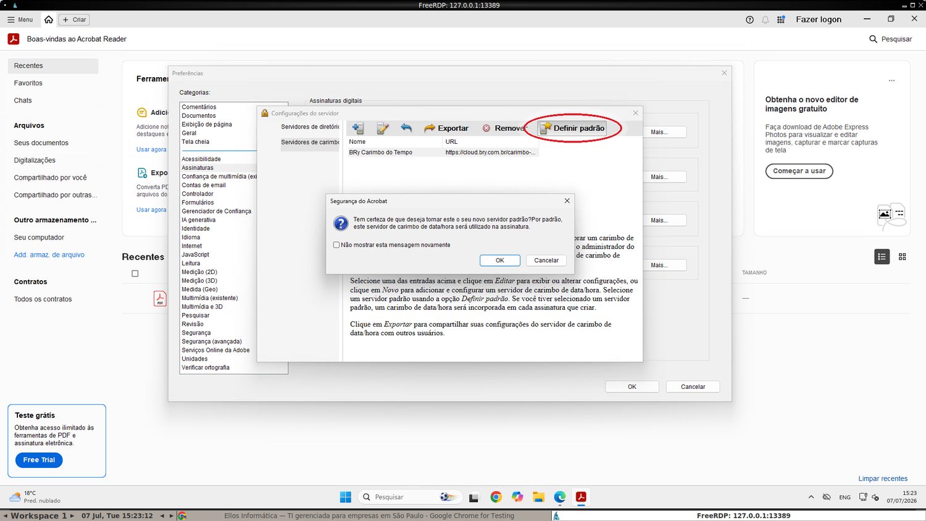Viewport: 926px width, 521px height.
Task: Switch recent files to grid view
Action: click(x=903, y=257)
